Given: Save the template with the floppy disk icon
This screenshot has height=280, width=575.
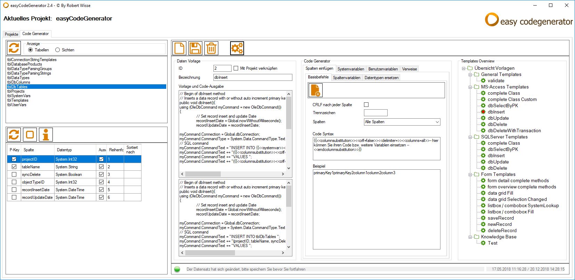Looking at the screenshot, I should (x=195, y=48).
